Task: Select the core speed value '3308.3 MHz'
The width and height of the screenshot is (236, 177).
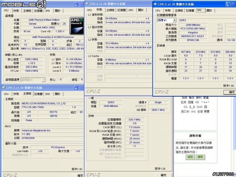Action: tap(31, 59)
